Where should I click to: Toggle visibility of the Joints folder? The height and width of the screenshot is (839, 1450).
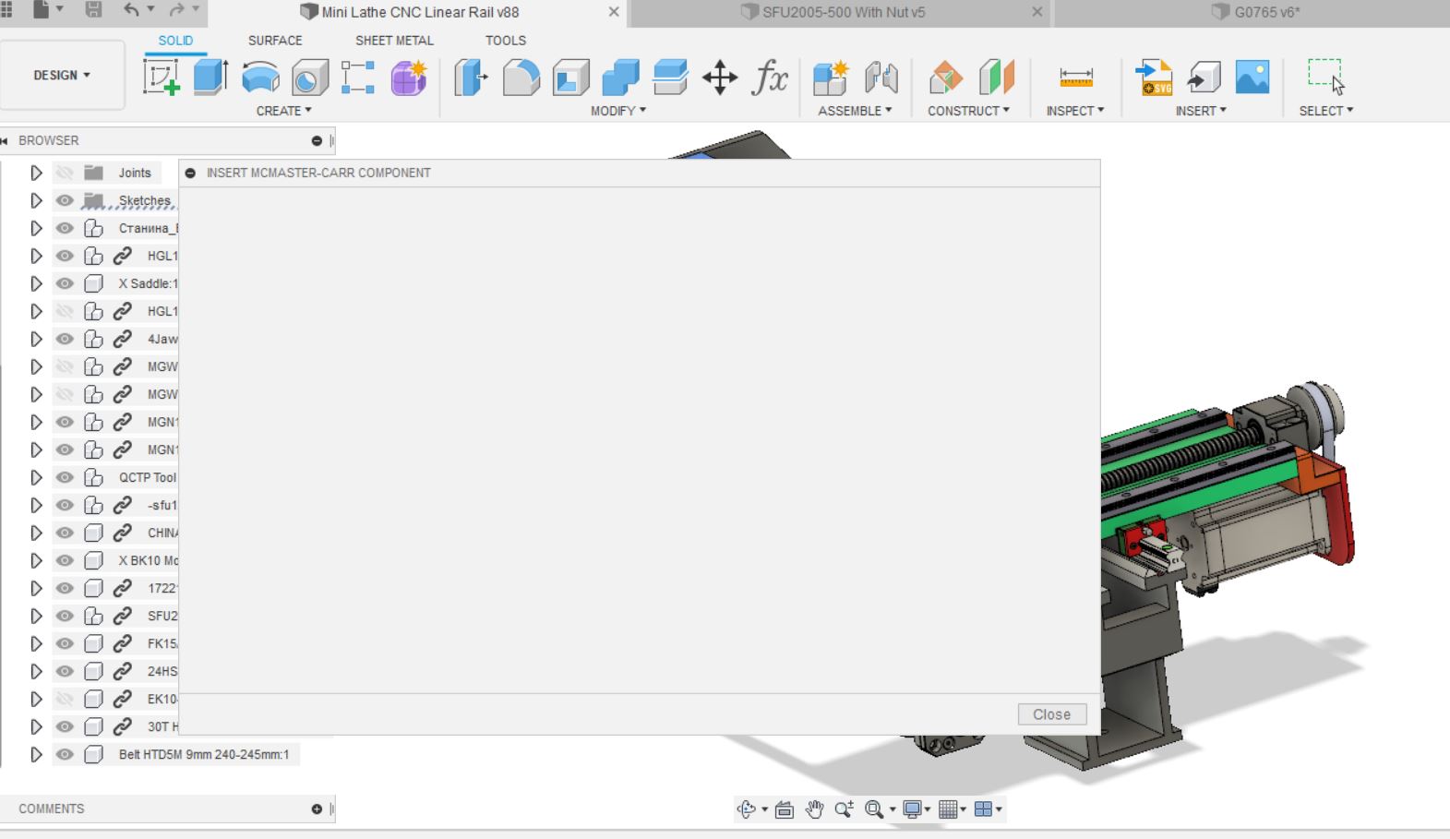[x=64, y=173]
